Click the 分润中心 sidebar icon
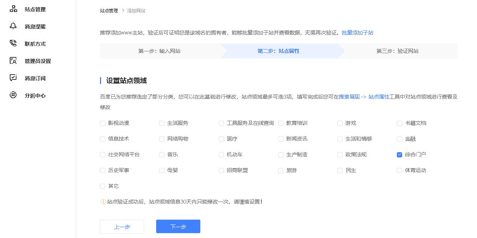Screen dimensions: 477x238 point(13,95)
